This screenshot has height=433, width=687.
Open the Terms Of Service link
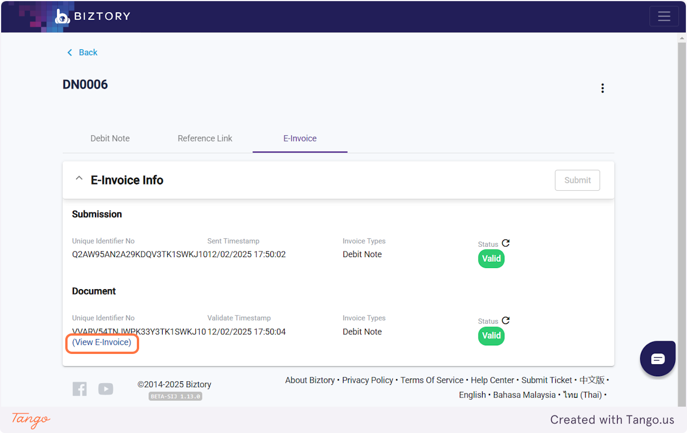click(x=432, y=380)
